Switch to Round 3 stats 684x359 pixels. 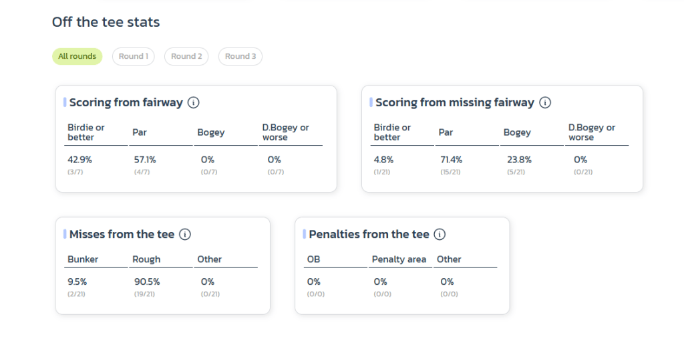[x=240, y=56]
